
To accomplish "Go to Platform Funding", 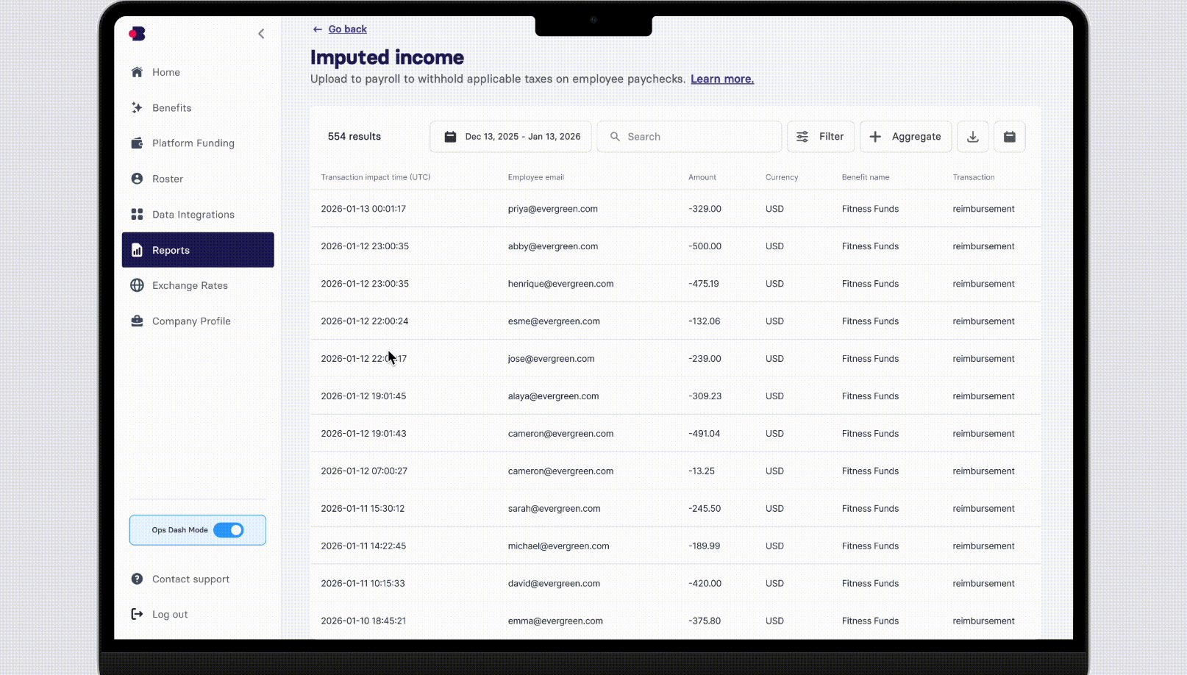I will pyautogui.click(x=193, y=143).
